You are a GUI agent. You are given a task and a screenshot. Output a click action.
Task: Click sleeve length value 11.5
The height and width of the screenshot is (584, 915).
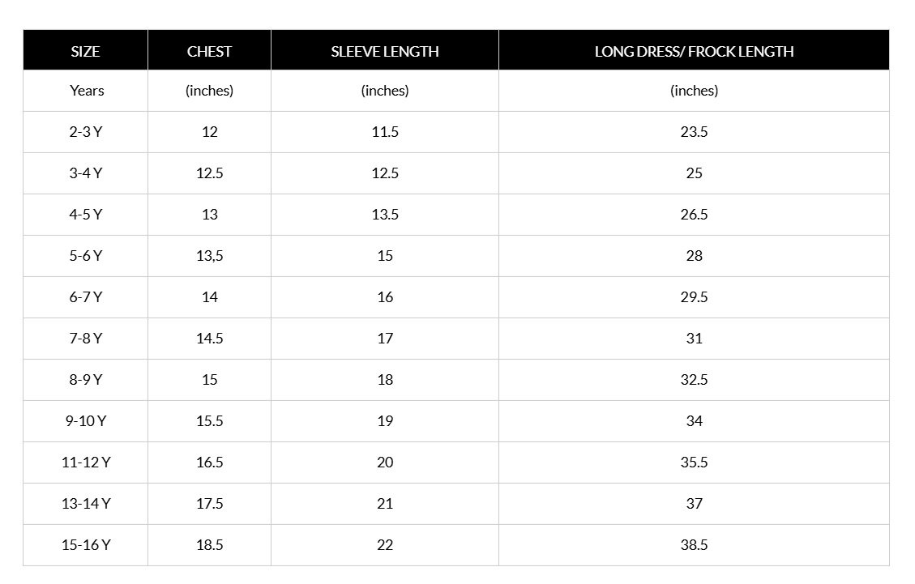point(385,132)
